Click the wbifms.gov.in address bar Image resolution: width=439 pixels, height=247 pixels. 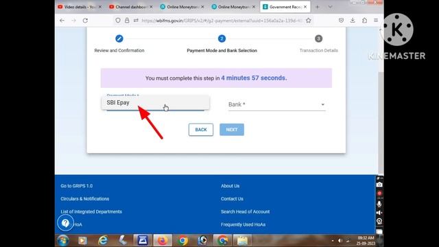[x=222, y=21]
